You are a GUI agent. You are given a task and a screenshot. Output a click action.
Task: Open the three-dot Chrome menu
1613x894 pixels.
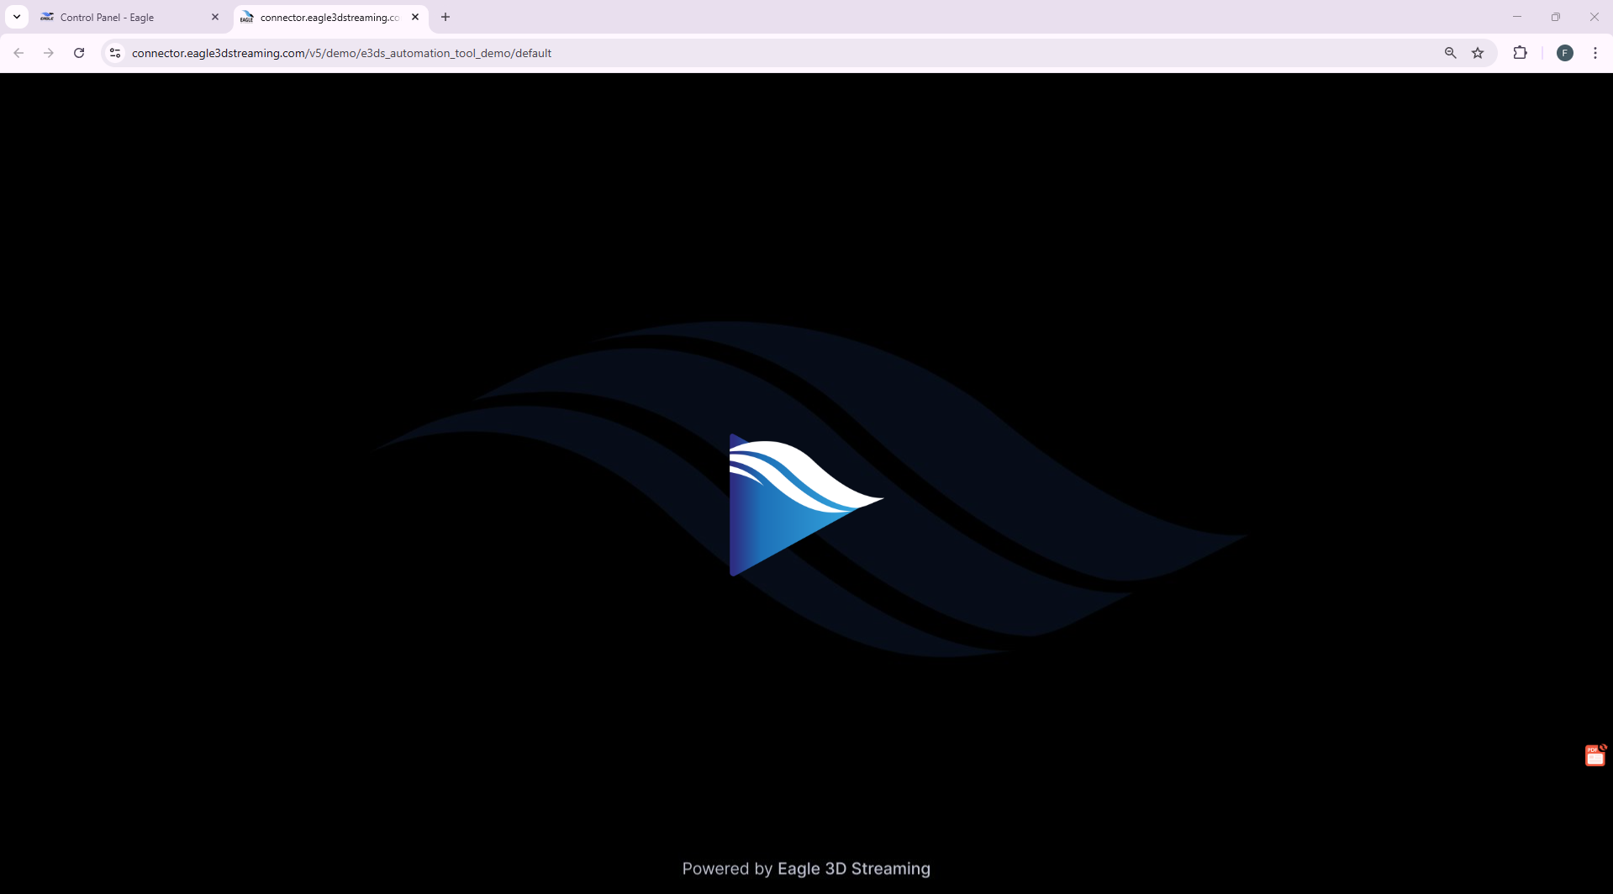point(1595,52)
